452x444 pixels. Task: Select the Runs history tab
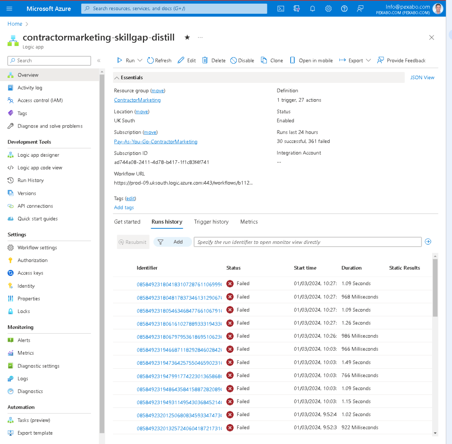(x=167, y=222)
